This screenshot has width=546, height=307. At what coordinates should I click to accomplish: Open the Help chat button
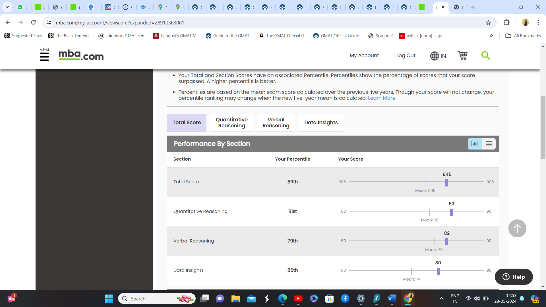(x=514, y=277)
